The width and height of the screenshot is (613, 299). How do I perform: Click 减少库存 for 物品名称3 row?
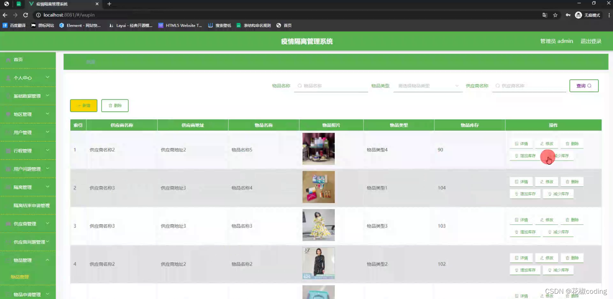click(558, 232)
